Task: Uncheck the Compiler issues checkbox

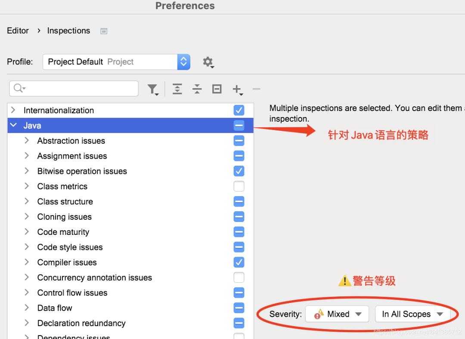Action: pos(239,262)
